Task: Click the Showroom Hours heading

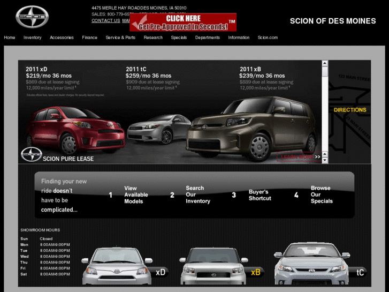Action: click(40, 230)
